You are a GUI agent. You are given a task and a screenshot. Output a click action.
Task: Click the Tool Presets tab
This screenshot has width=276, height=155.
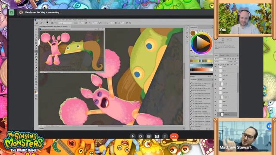point(194,80)
